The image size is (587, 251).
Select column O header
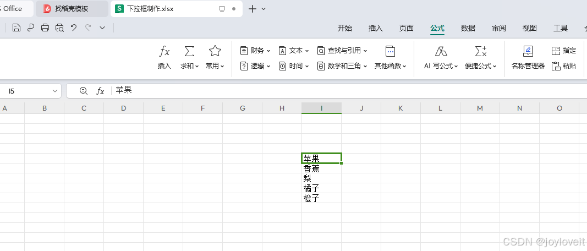pos(559,108)
